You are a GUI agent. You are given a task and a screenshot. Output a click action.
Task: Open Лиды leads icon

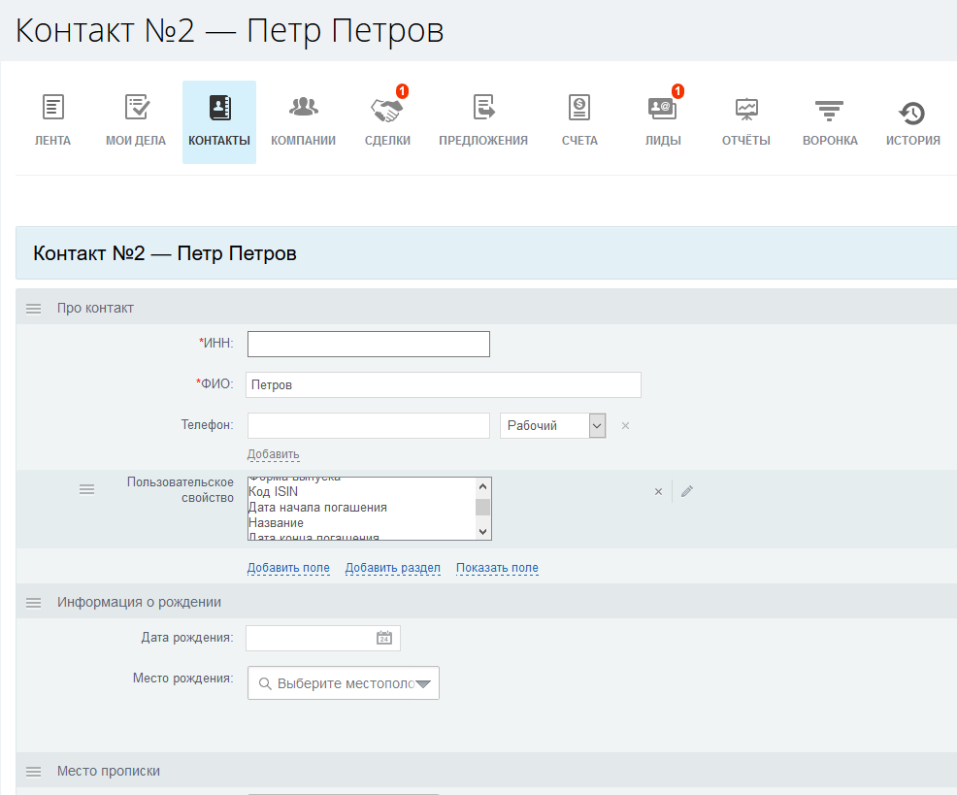(x=662, y=109)
